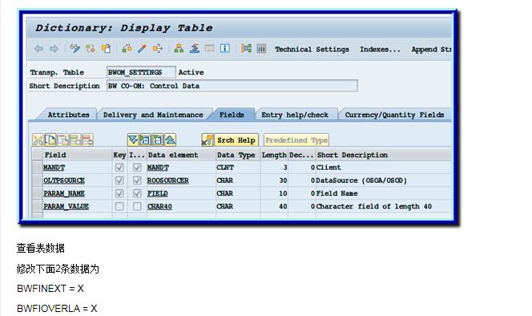This screenshot has height=316, width=532.
Task: Click the Other Object icon
Action: (x=106, y=49)
